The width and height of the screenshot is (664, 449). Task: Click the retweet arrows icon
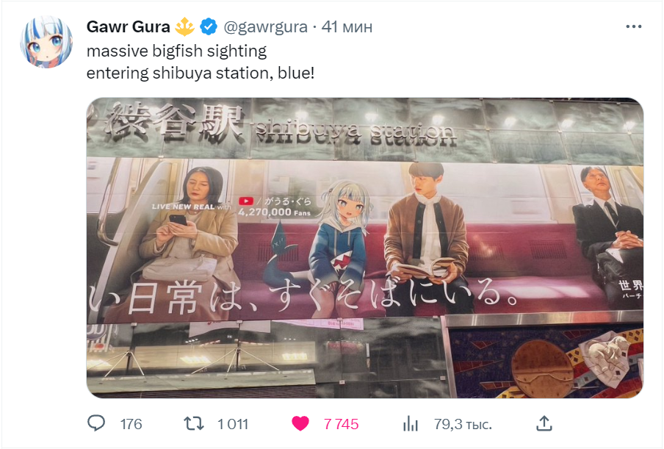point(193,423)
